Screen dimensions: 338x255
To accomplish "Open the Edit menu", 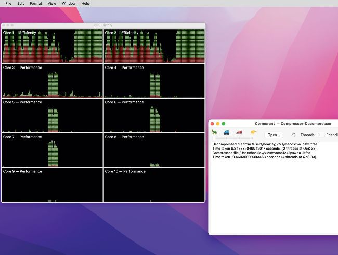I will point(21,3).
